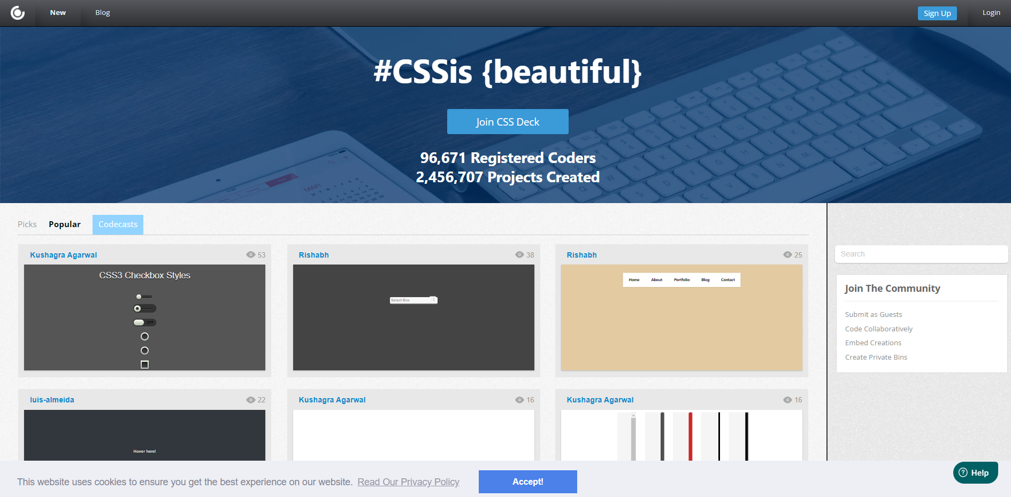Open Rishabh author link with 25 views

(582, 255)
